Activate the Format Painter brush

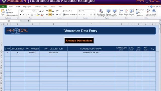tap(7, 15)
